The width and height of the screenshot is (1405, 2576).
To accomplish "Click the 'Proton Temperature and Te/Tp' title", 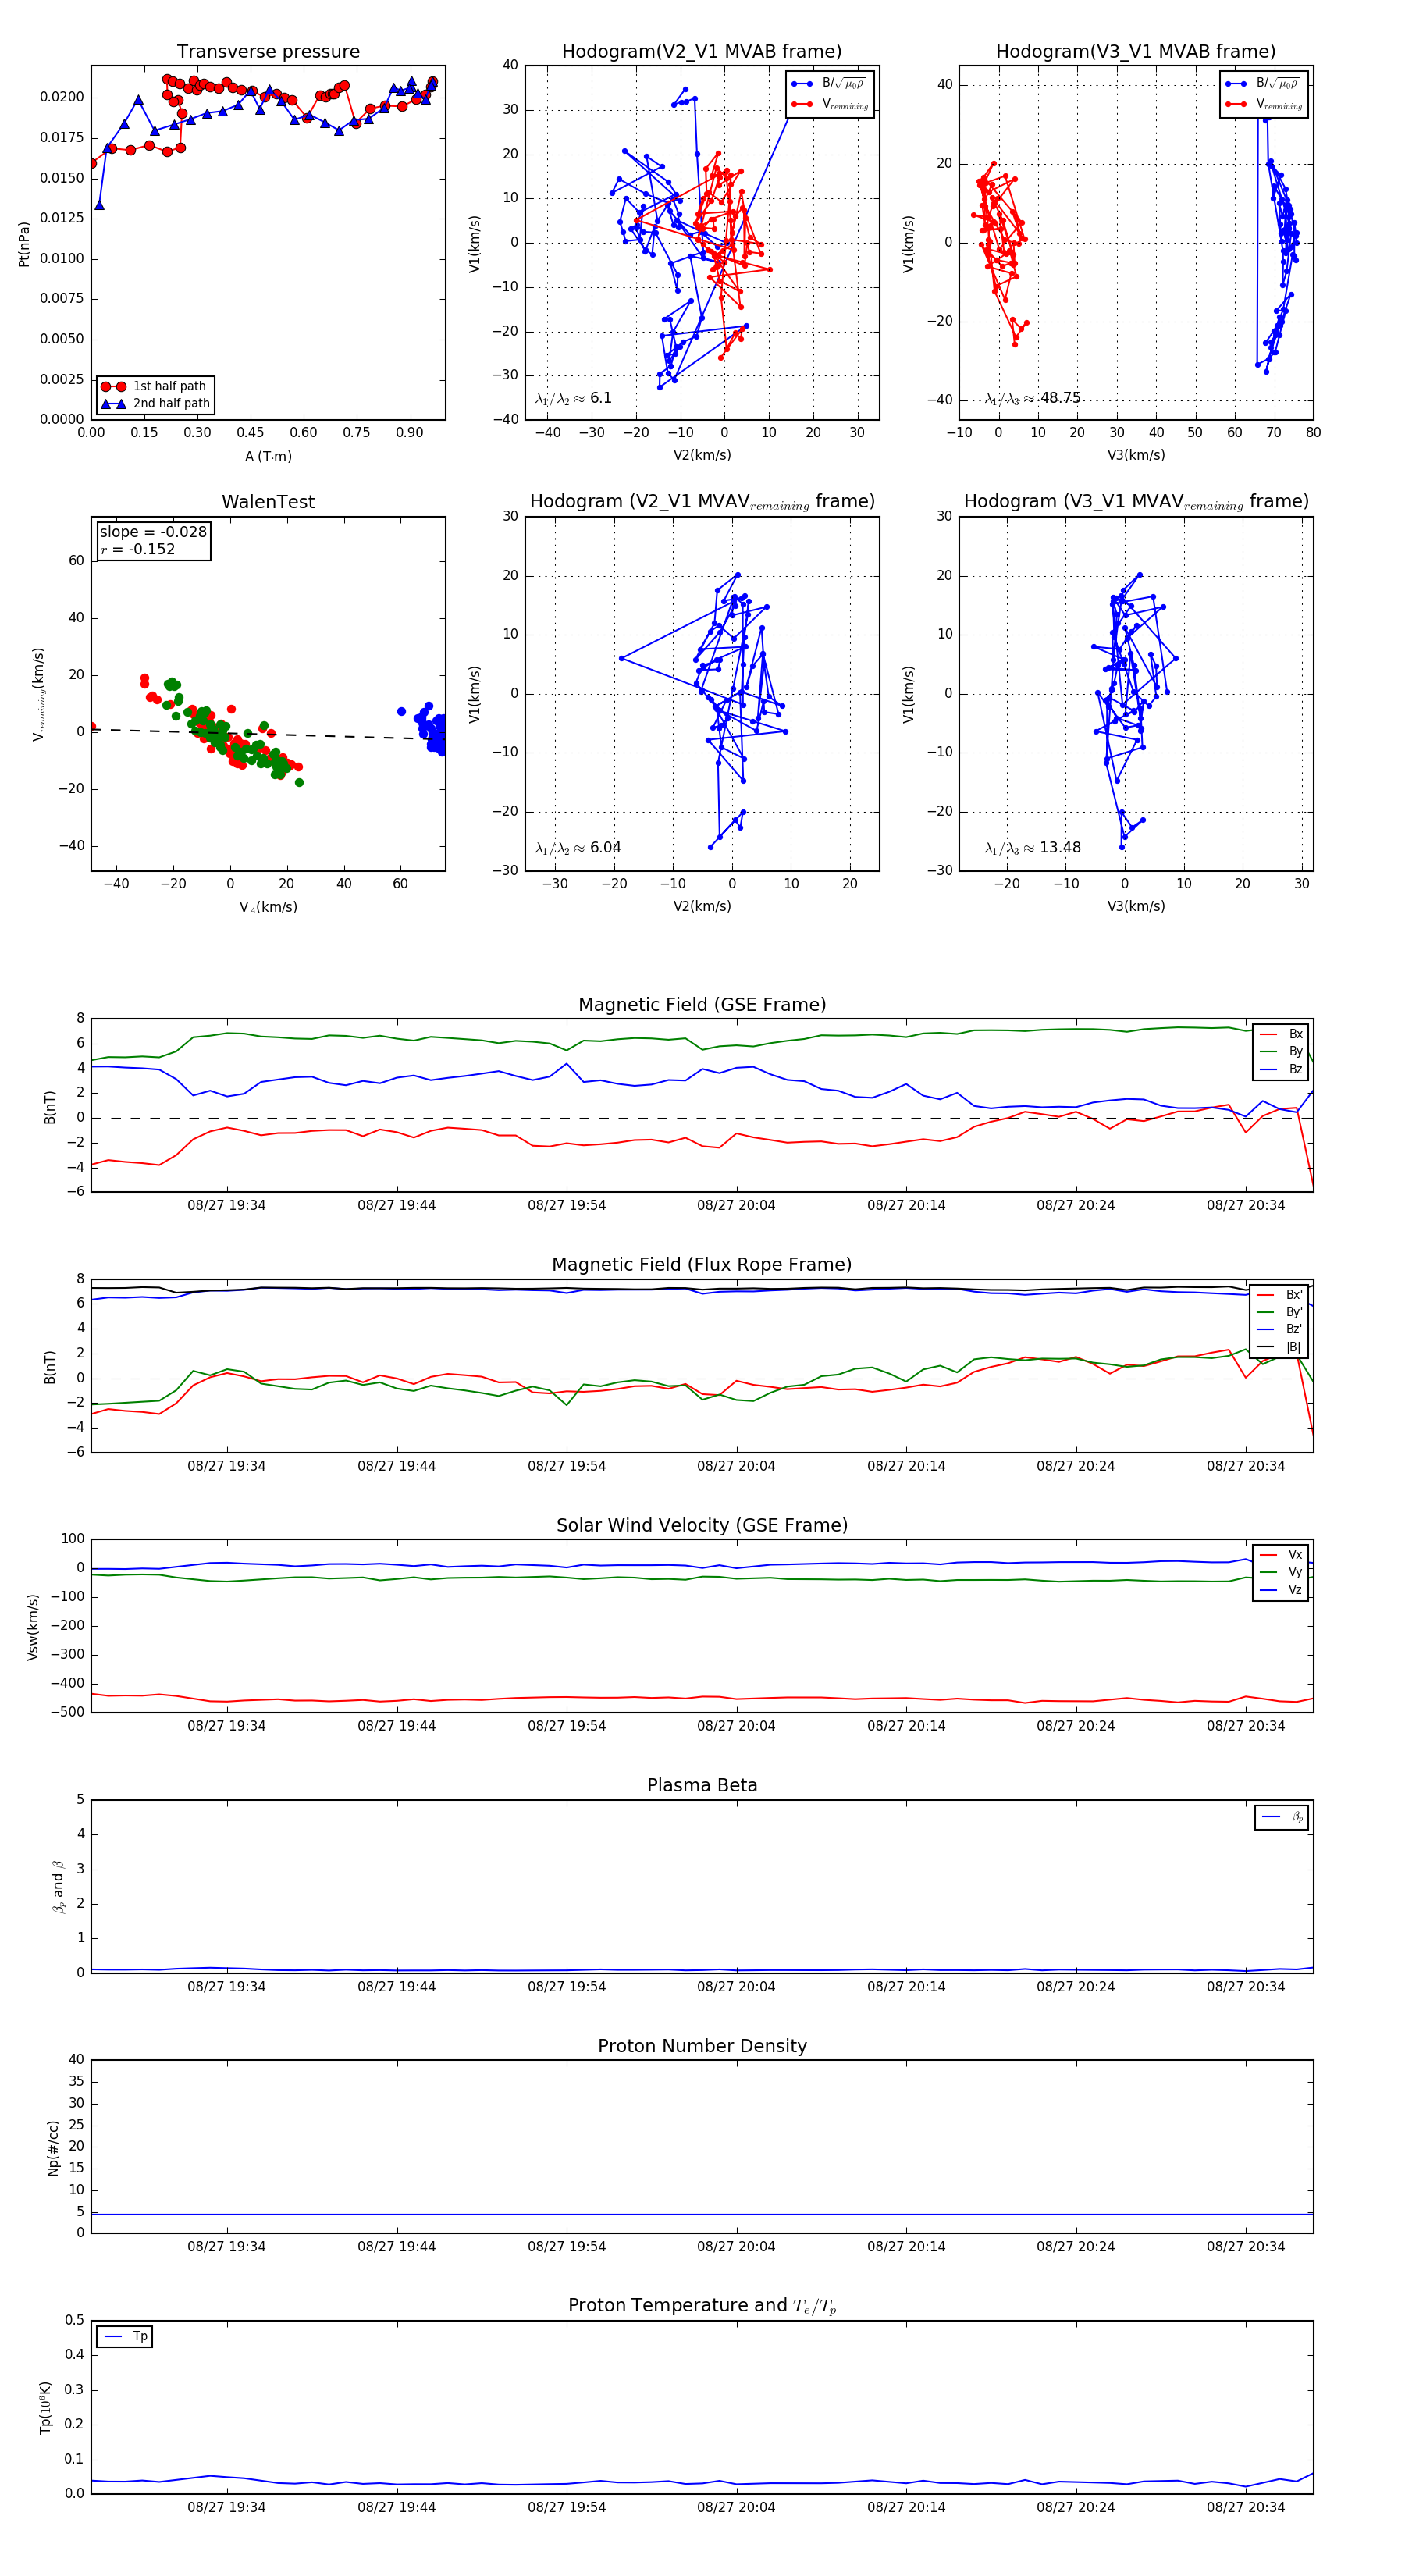I will 702,2306.
